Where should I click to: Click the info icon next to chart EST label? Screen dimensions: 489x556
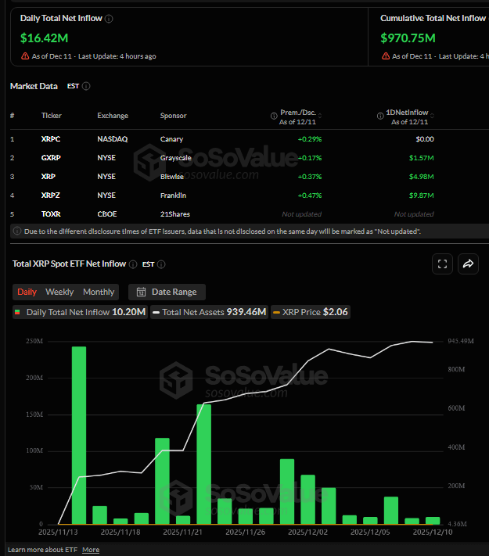[x=161, y=264]
